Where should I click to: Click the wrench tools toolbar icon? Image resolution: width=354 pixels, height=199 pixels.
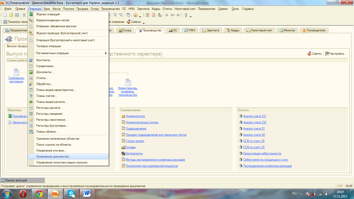pyautogui.click(x=186, y=15)
